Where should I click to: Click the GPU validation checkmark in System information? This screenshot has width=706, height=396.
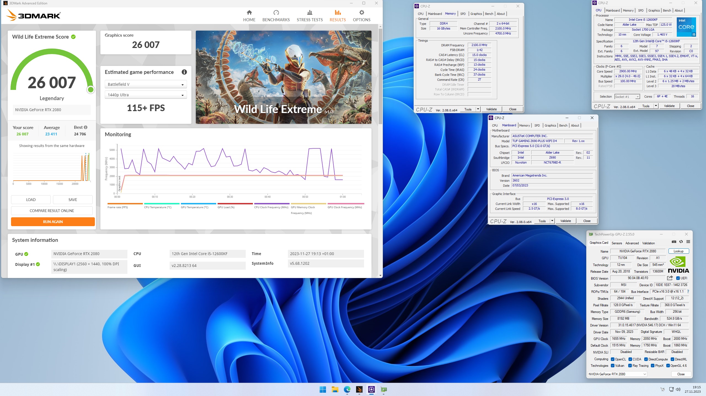click(26, 254)
